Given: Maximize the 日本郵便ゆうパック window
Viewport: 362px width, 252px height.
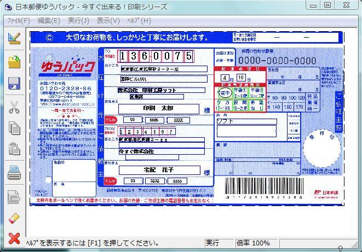Looking at the screenshot, I should (x=328, y=5).
